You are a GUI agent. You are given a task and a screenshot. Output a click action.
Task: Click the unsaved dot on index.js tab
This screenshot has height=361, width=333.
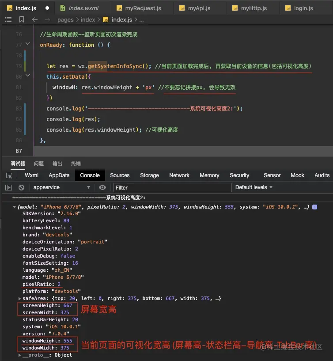pyautogui.click(x=47, y=8)
